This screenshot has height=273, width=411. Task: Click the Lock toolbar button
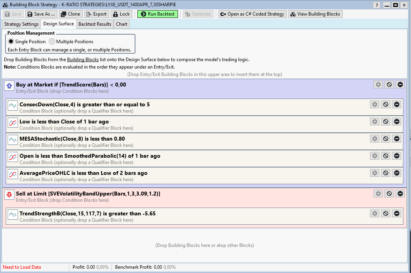[121, 14]
